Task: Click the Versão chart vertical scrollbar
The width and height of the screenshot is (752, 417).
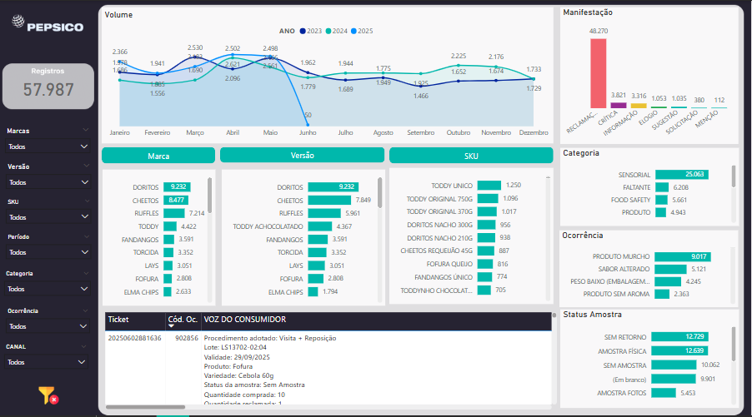Action: 380,192
